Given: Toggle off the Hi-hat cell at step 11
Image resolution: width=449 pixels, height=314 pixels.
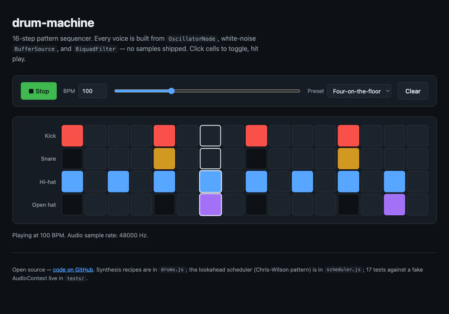Looking at the screenshot, I should [x=302, y=181].
